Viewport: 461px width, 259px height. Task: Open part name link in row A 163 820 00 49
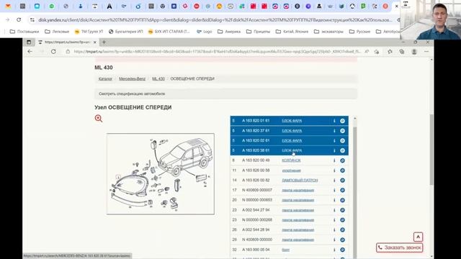pos(291,160)
